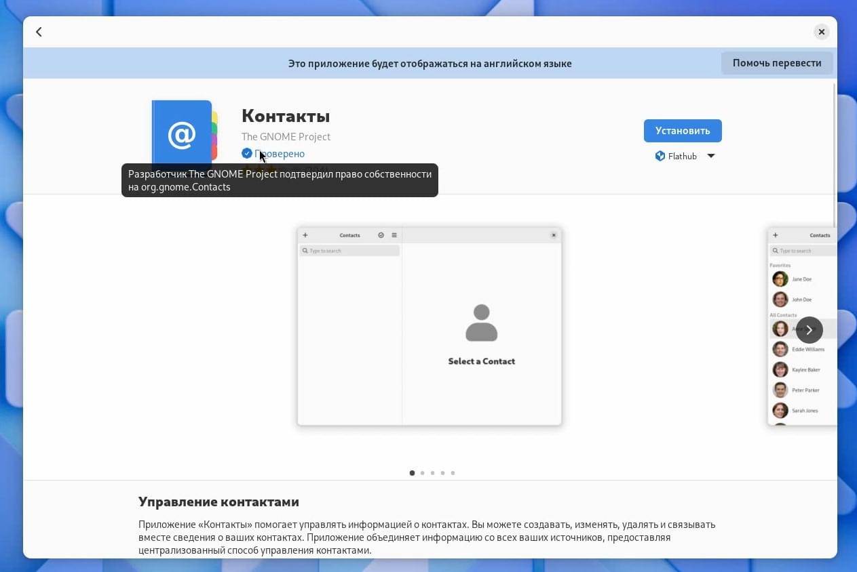Jump to the fifth carousel page dot

point(453,473)
